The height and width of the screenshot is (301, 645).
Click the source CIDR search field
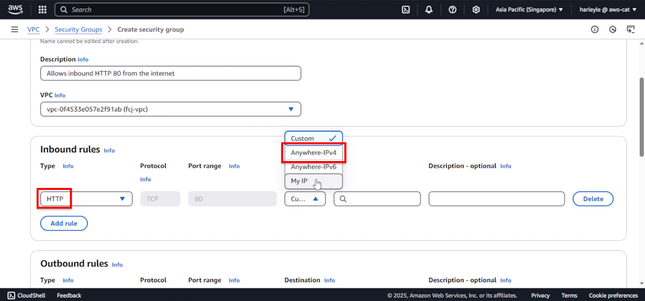(x=377, y=199)
